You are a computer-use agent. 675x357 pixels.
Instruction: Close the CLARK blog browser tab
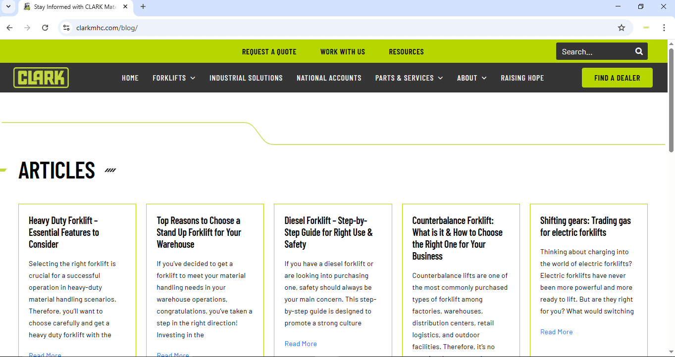126,7
